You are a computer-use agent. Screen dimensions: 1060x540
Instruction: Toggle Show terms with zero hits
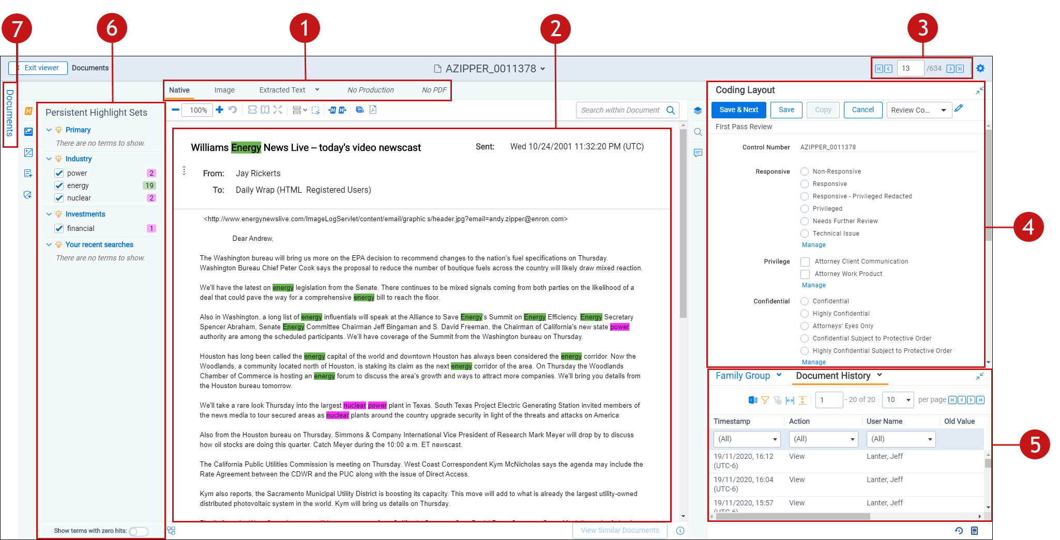point(139,531)
